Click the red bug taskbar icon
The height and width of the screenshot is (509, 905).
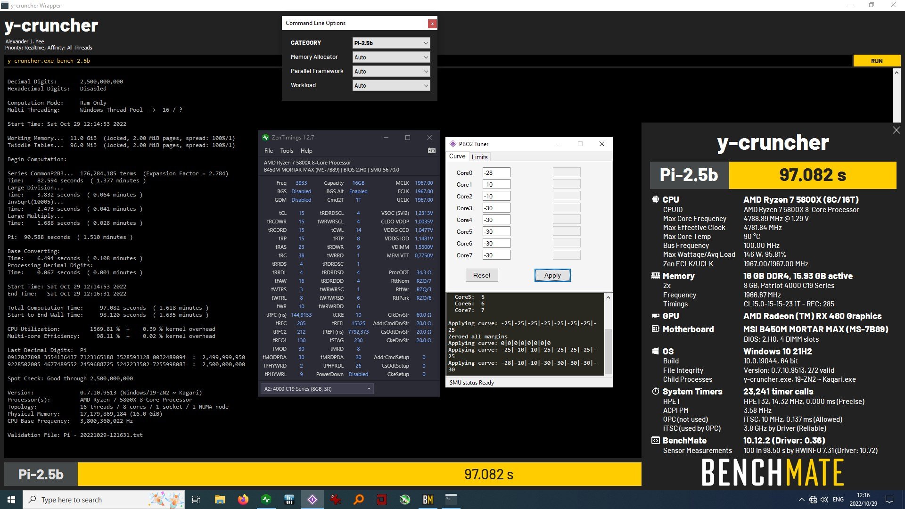[x=336, y=500]
